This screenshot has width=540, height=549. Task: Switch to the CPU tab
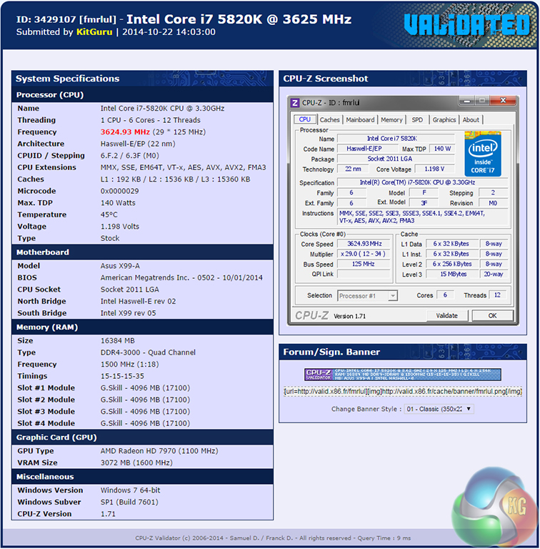(304, 119)
